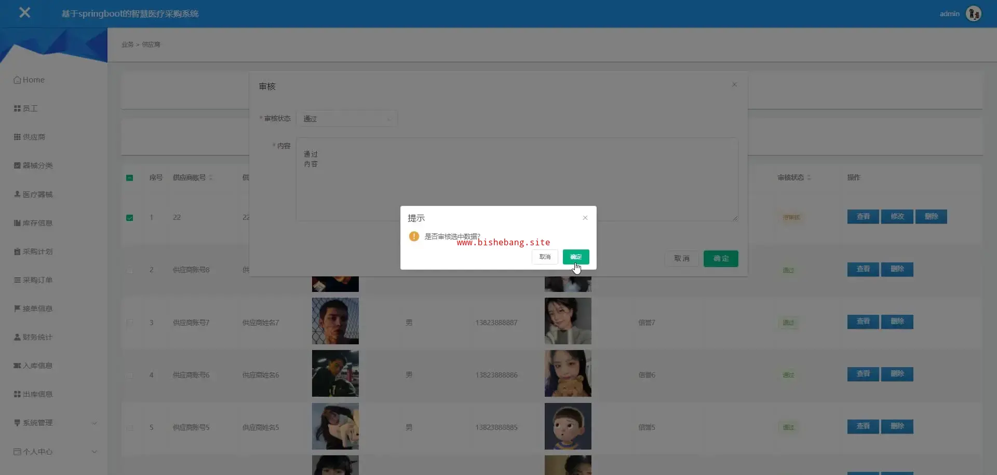Sort by 审核状态 column header arrows
The height and width of the screenshot is (475, 997).
809,178
